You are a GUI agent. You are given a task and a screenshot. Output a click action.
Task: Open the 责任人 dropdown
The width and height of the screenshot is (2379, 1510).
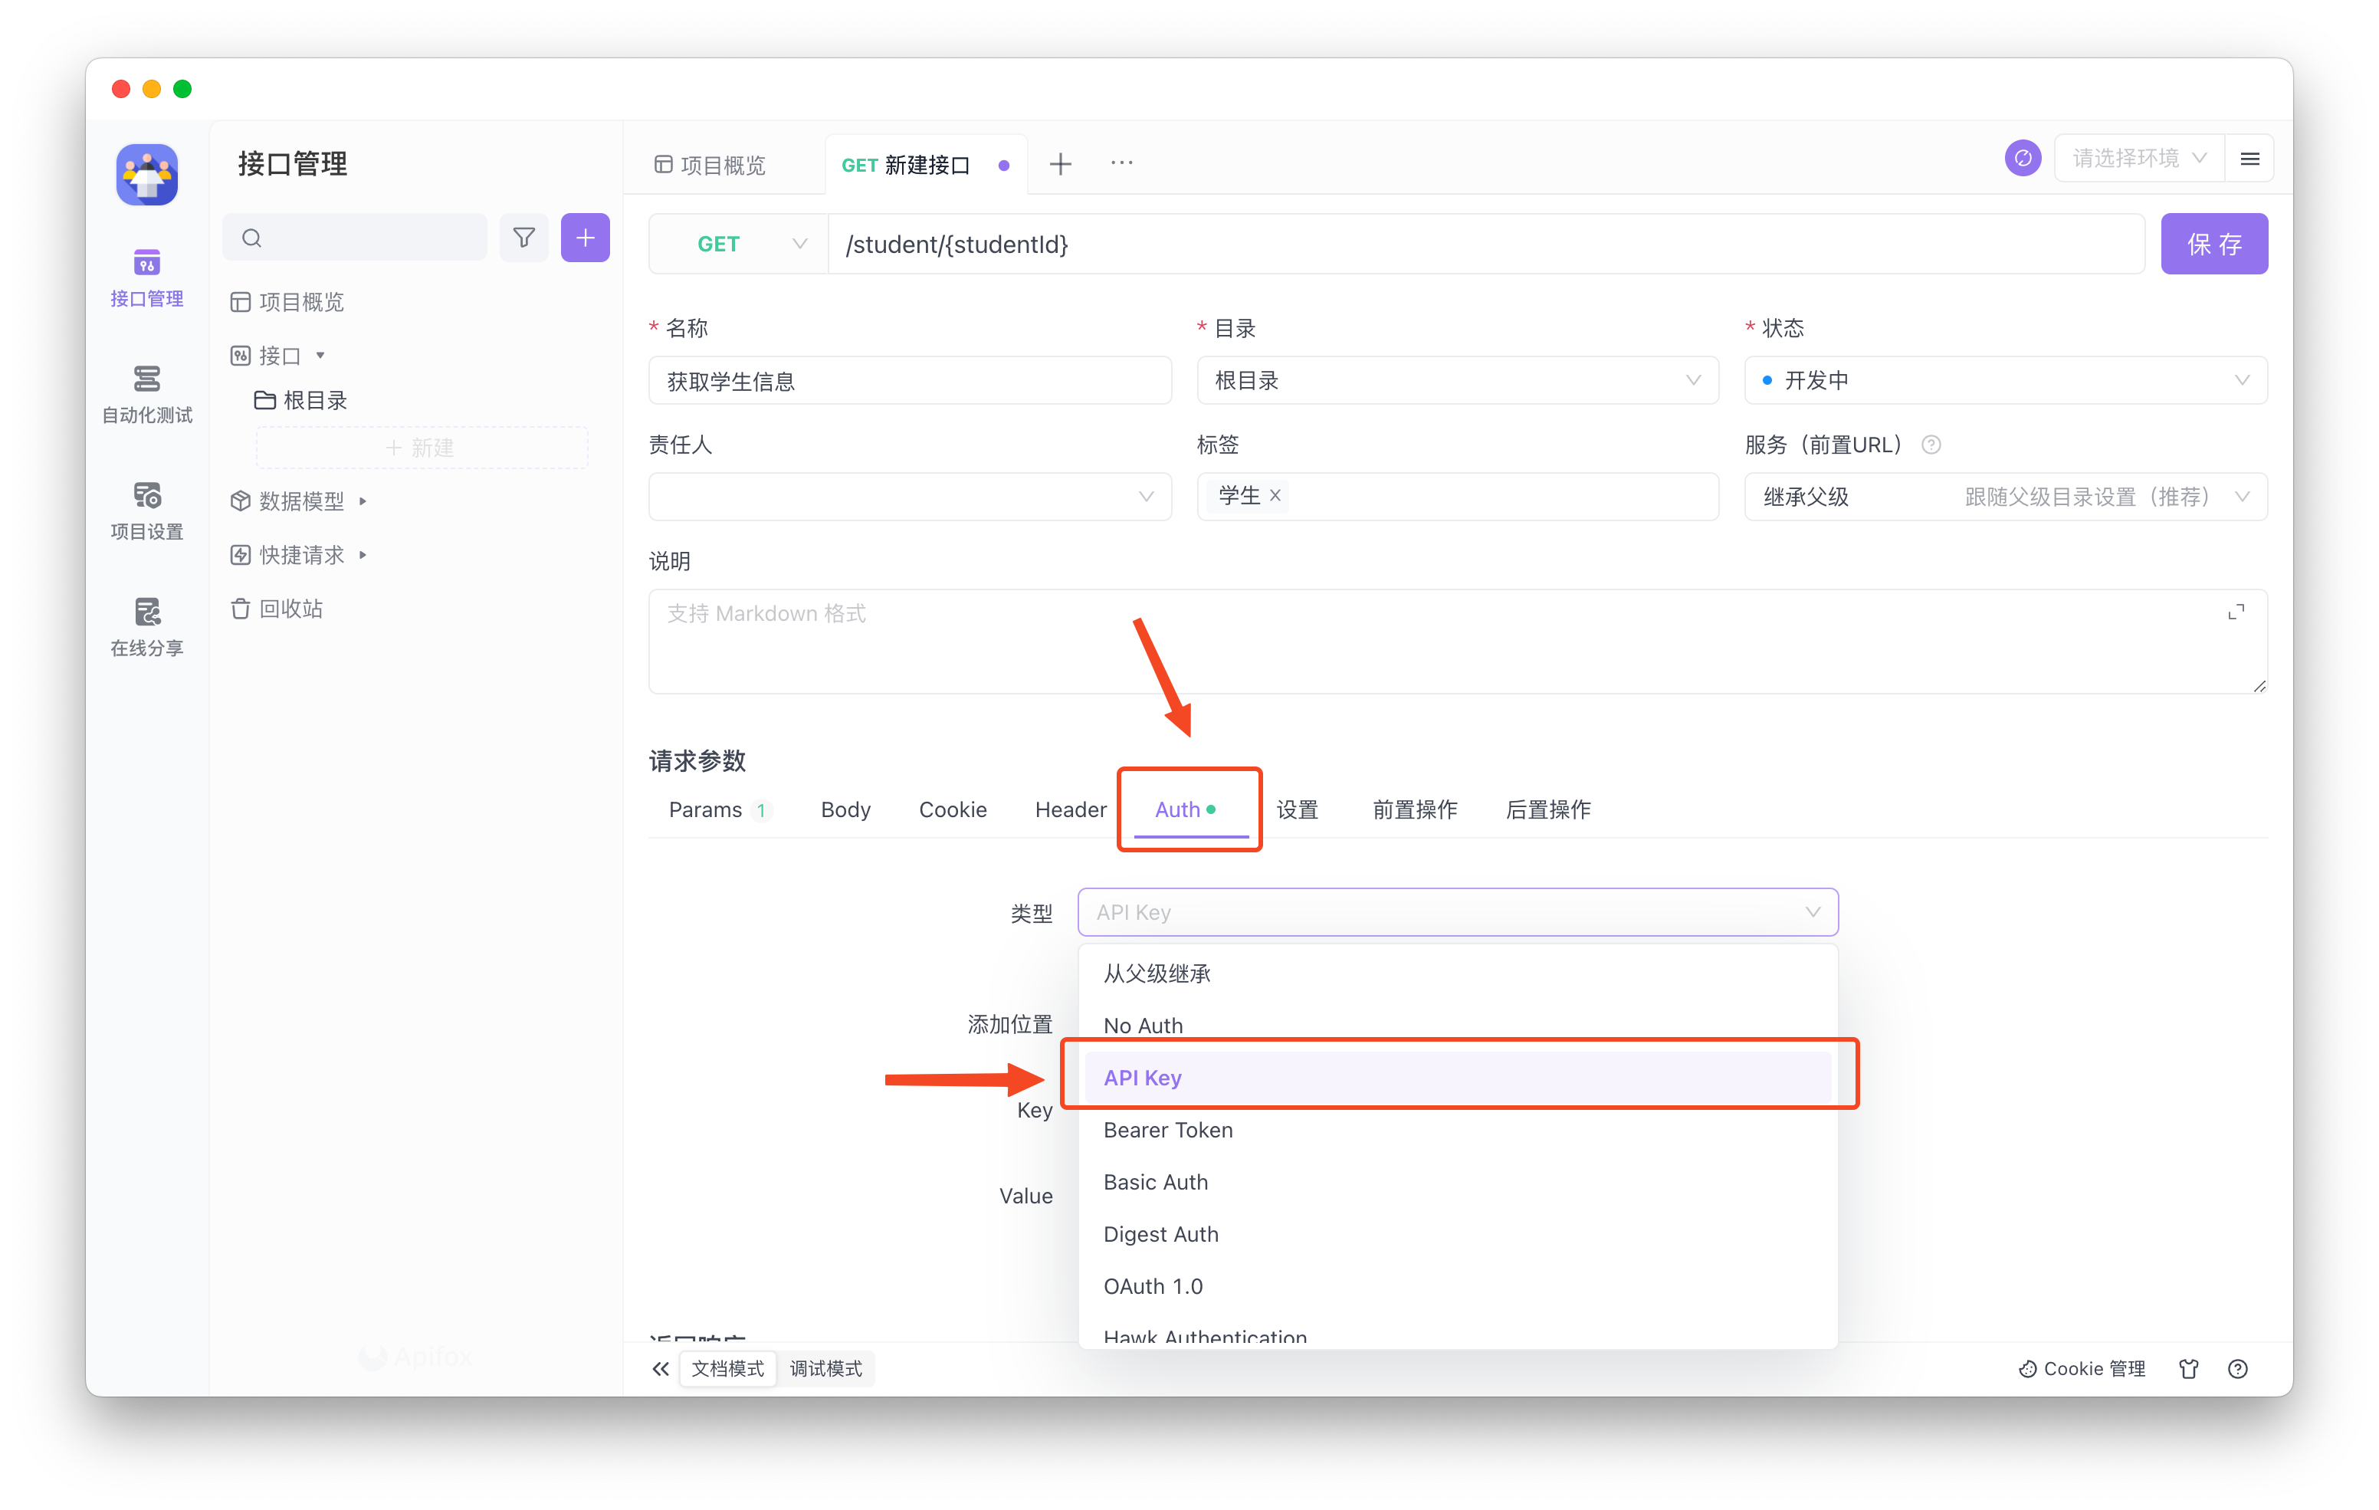tap(910, 496)
